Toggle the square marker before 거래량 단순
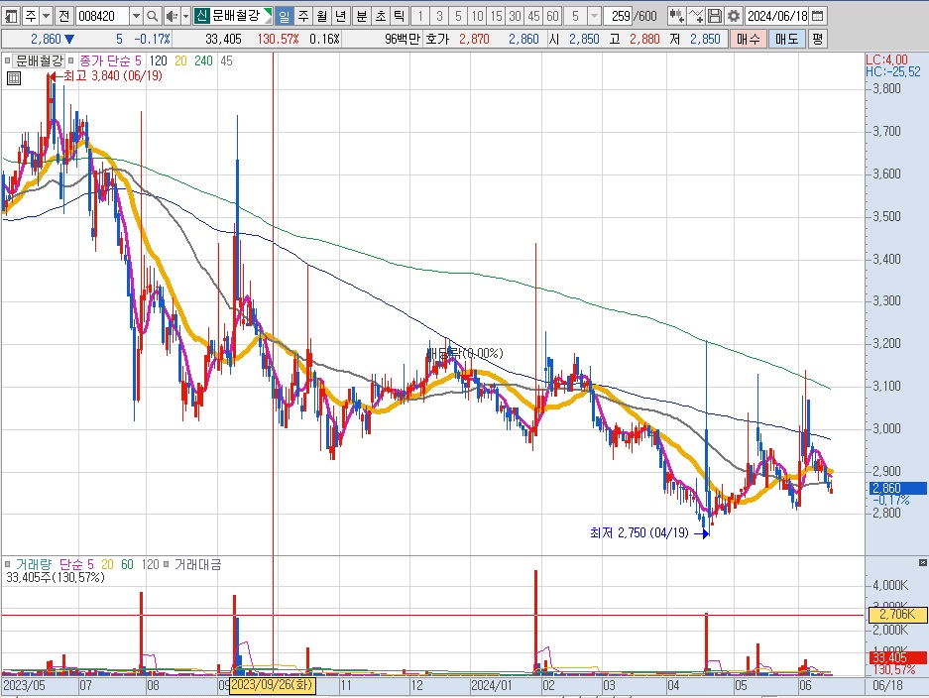929x698 pixels. [x=7, y=564]
